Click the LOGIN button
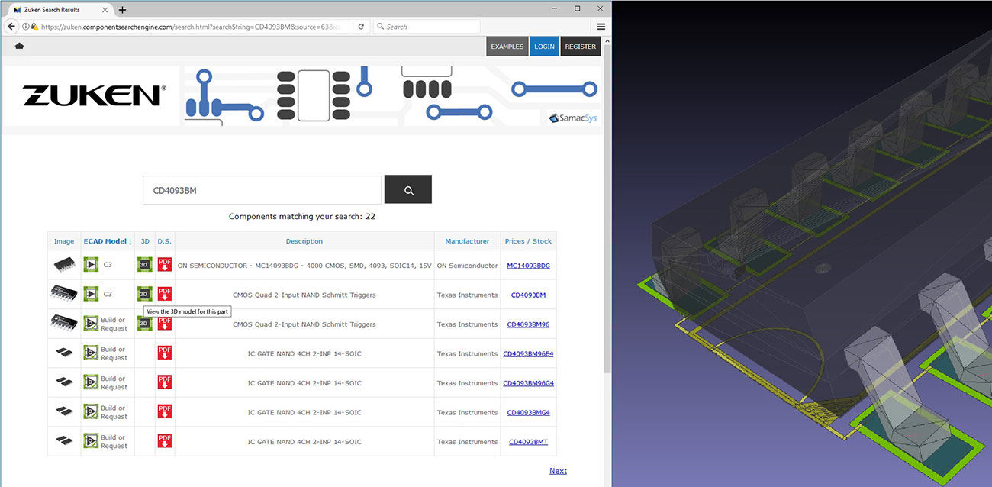The height and width of the screenshot is (487, 992). 544,47
